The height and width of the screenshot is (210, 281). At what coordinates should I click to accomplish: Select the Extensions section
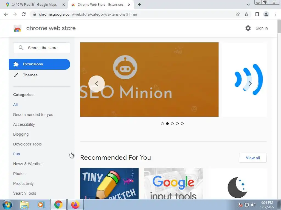point(40,64)
